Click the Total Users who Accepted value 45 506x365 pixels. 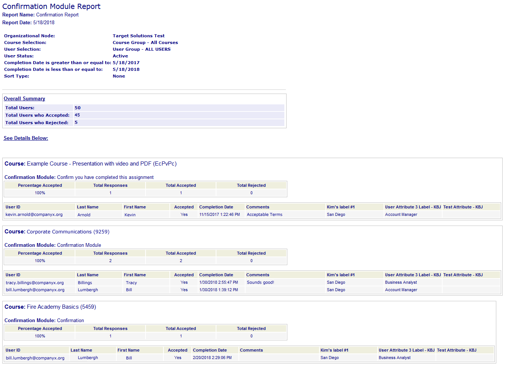point(77,115)
